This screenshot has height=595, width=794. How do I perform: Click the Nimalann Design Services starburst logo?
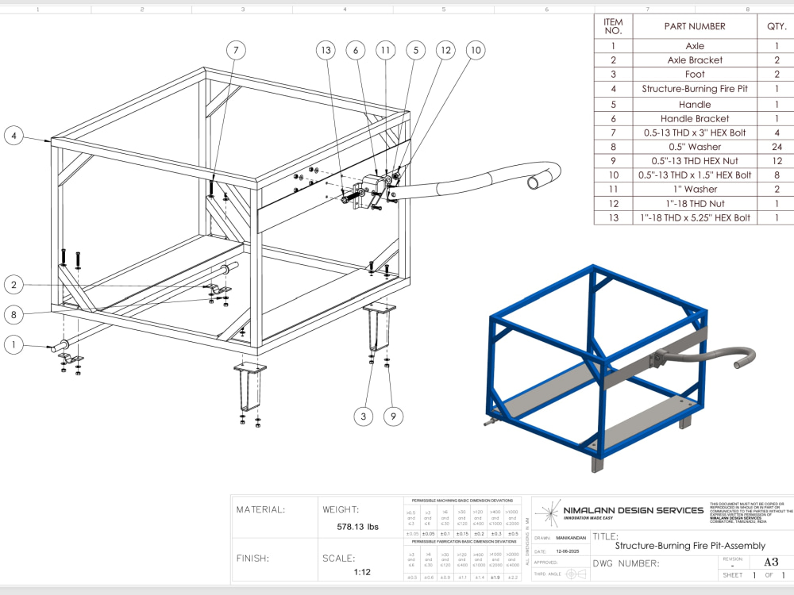[x=549, y=513]
